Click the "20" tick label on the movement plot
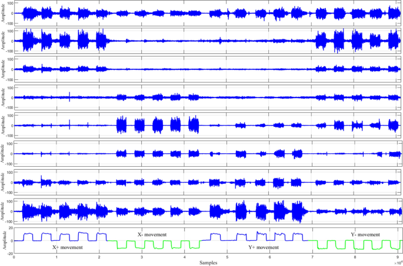Image resolution: width=403 pixels, height=266 pixels. (x=11, y=228)
